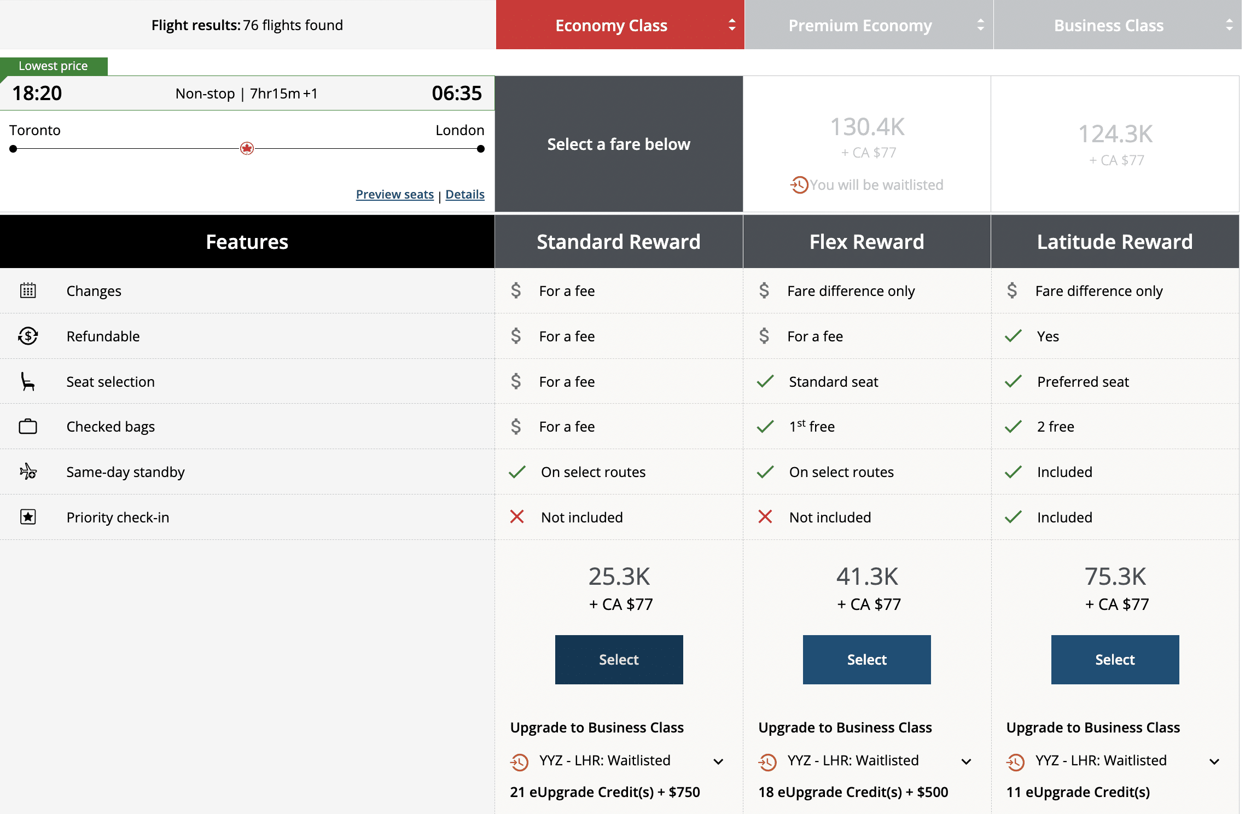1245x814 pixels.
Task: Expand Standard Reward YYZ - LHR waitlisted details
Action: pos(718,761)
